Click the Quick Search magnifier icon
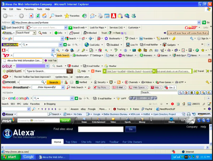Viewport: 213px width, 161px height. (x=4, y=28)
